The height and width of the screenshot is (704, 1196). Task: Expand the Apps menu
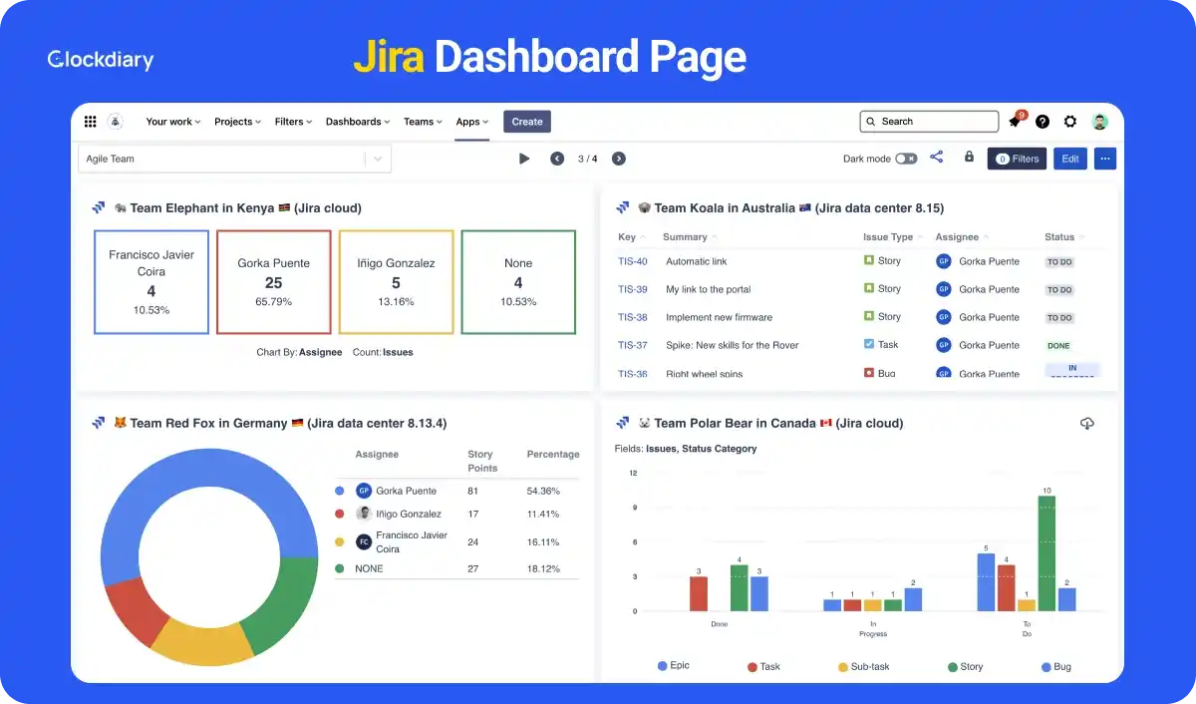(x=472, y=122)
